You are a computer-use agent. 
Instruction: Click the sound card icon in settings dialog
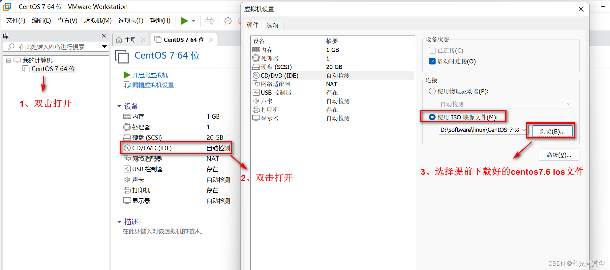click(x=256, y=101)
